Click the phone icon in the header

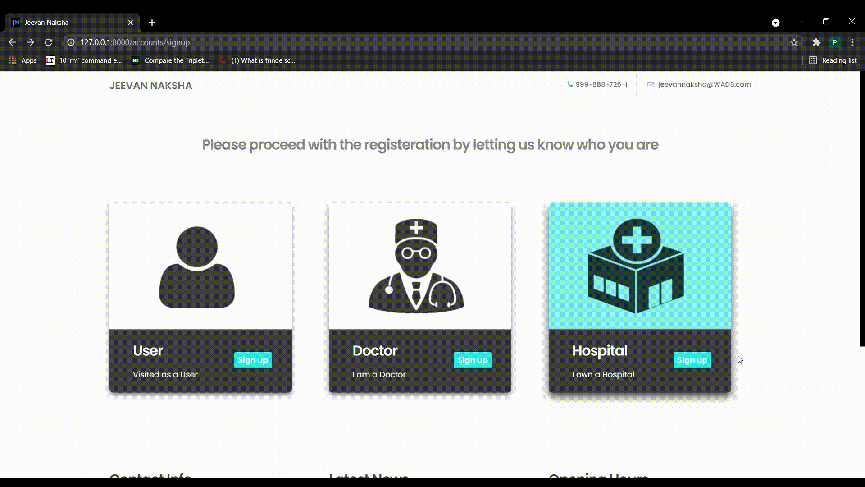[x=570, y=84]
